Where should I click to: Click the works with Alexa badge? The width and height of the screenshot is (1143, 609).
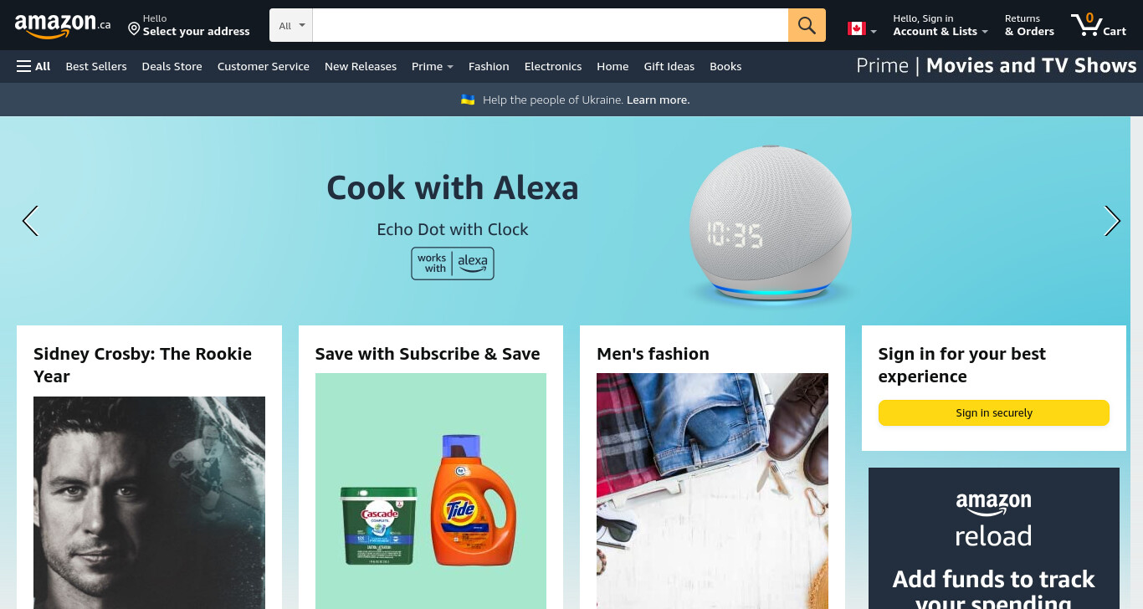tap(453, 264)
